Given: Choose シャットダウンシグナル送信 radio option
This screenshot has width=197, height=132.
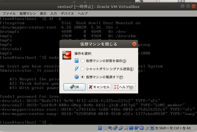Looking at the screenshot, I should [83, 69].
